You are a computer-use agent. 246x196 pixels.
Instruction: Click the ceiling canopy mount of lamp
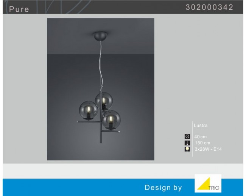coord(101,36)
